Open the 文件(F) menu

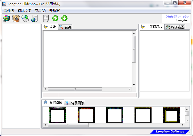[x=9, y=11]
